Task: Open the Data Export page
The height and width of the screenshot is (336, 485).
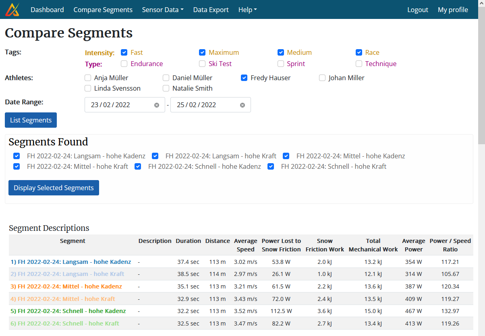Action: pos(211,9)
